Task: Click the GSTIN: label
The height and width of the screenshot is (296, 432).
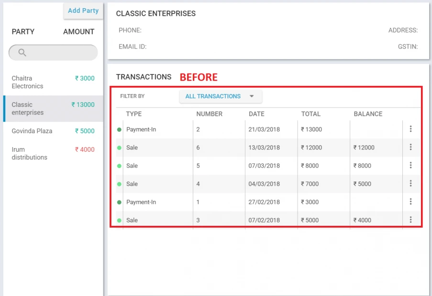Action: pyautogui.click(x=408, y=47)
